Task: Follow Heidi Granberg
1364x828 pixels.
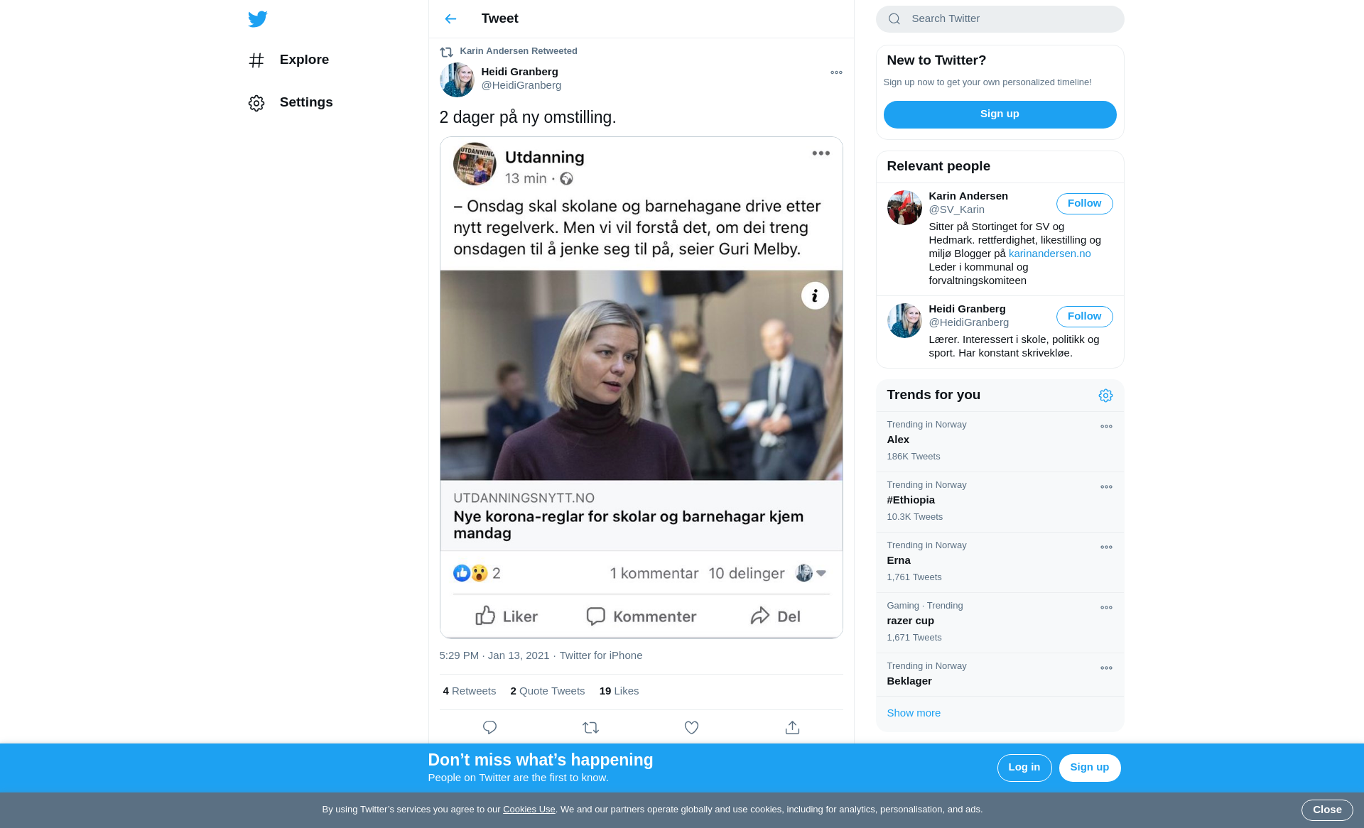Action: (x=1084, y=317)
